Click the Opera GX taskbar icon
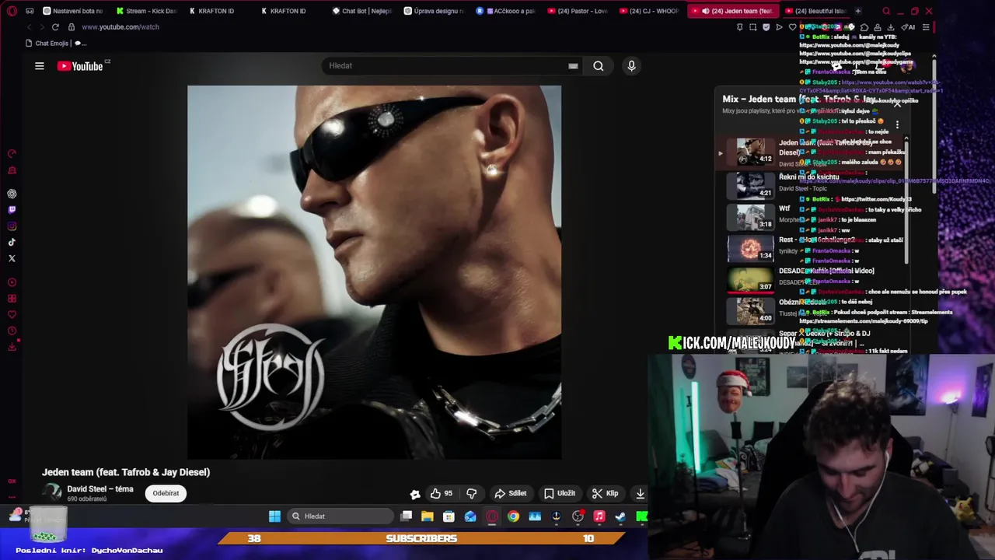Screen dimensions: 995x560 pyautogui.click(x=492, y=516)
